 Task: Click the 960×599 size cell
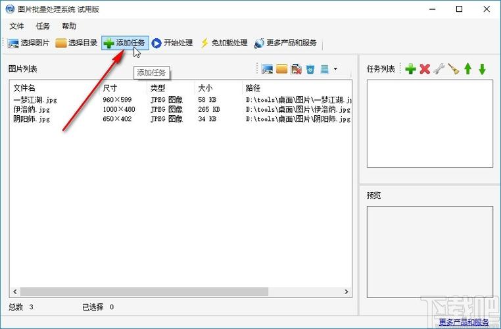[117, 100]
